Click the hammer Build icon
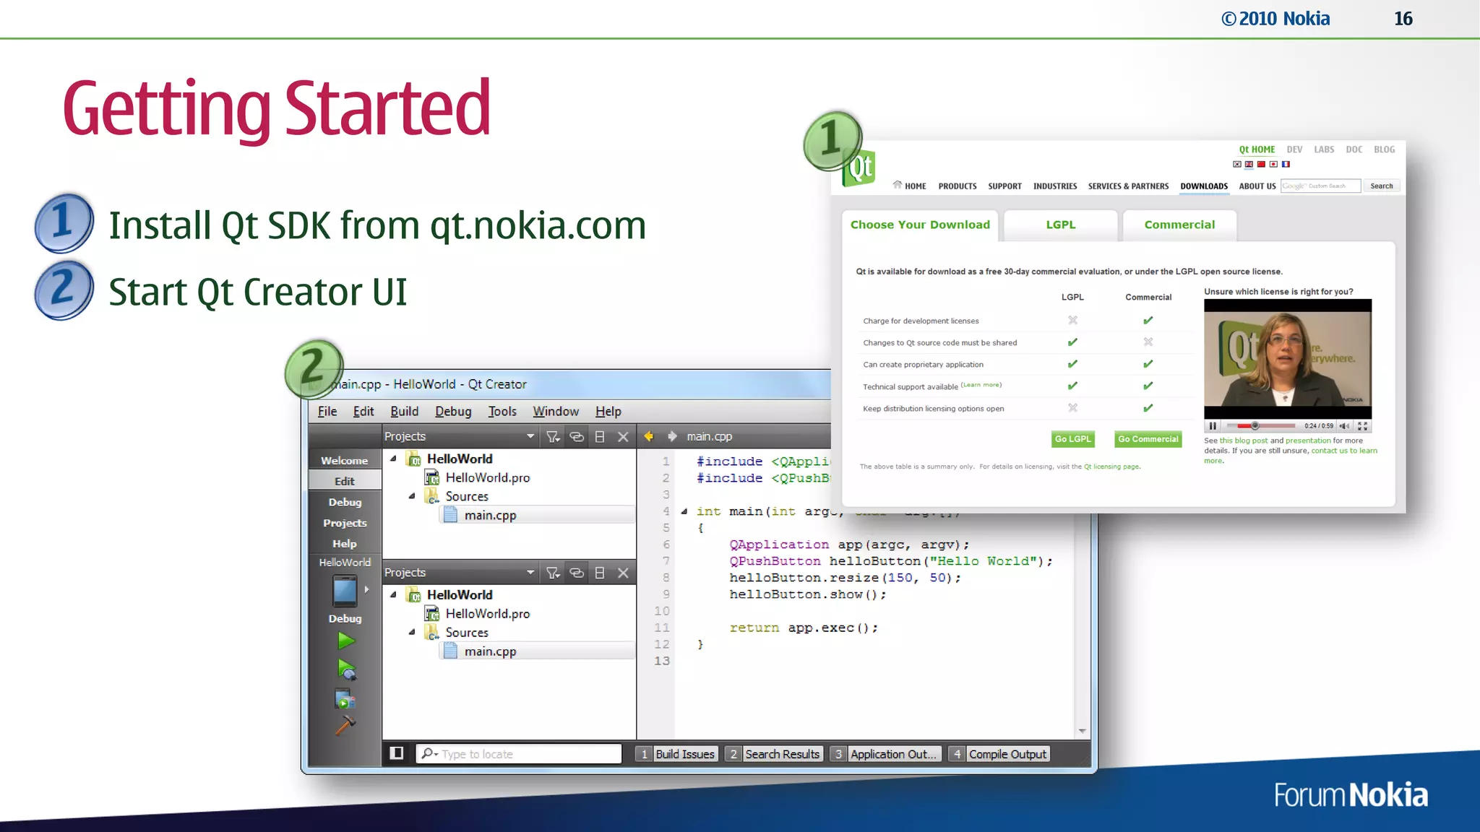 point(345,724)
